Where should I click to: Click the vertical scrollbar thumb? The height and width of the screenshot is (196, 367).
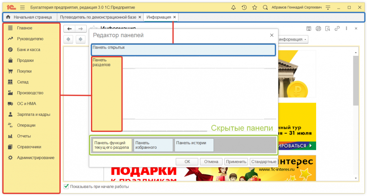pos(356,80)
